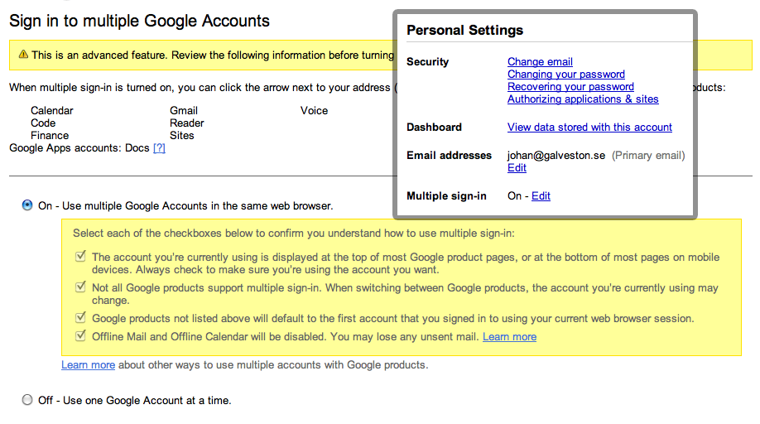Toggle 'Not all Google products support' checkbox
This screenshot has height=424, width=760.
click(x=81, y=287)
